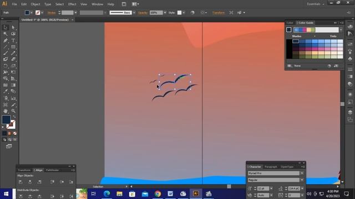Open the Window menu

(x=98, y=4)
